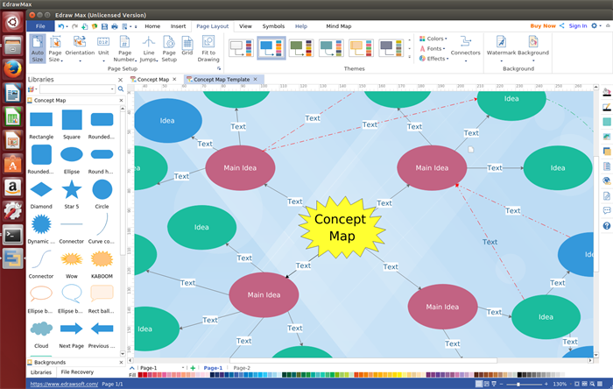Click the Auto Size button
613x389 pixels.
coord(37,48)
